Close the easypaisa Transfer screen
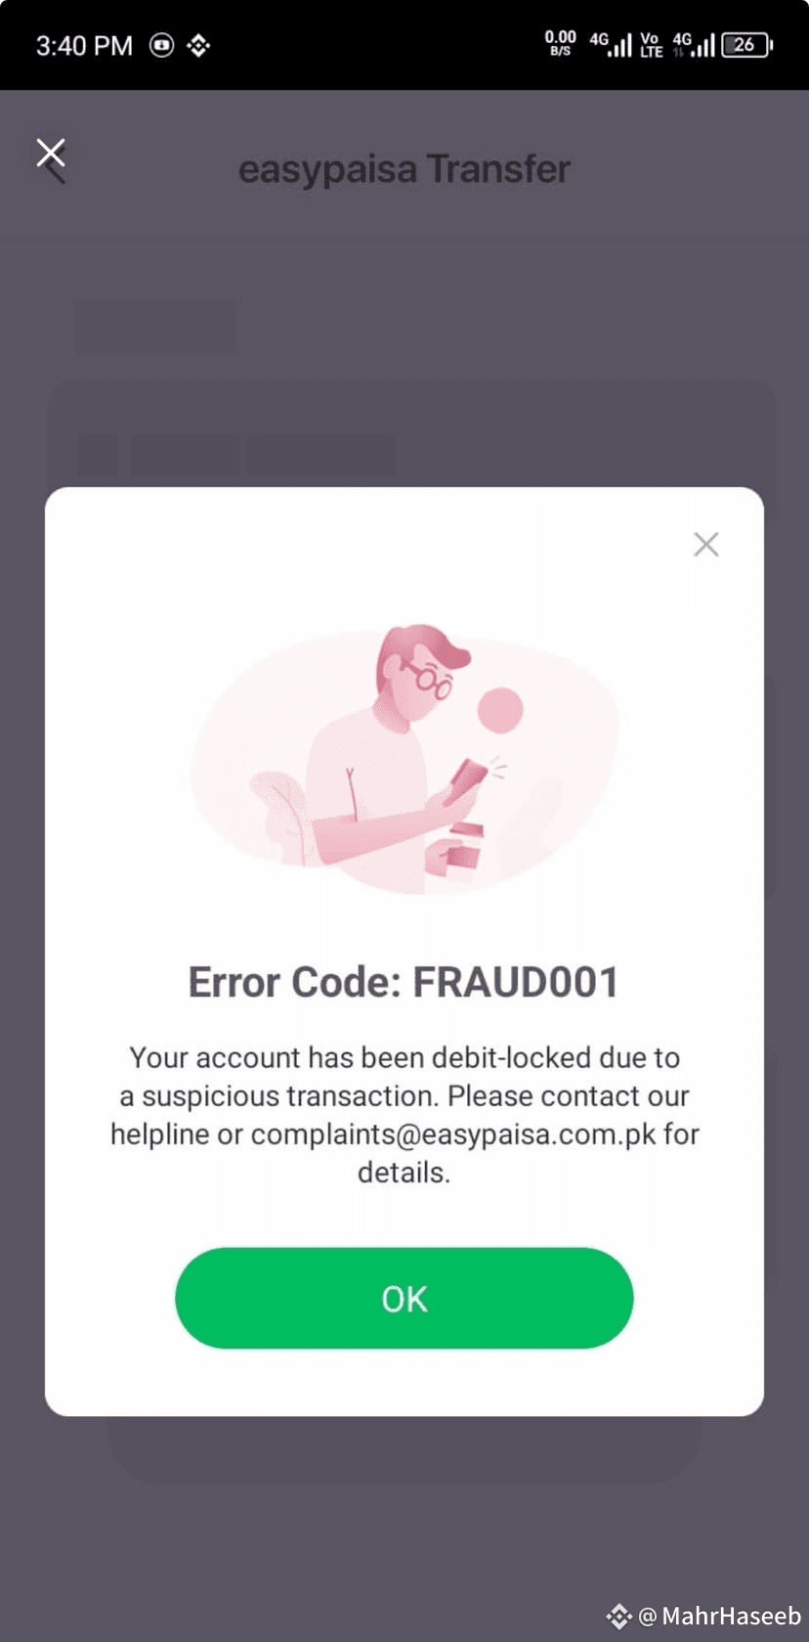The image size is (809, 1642). click(51, 156)
